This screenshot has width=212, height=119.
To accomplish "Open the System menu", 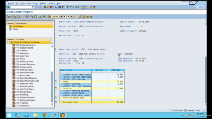I will pyautogui.click(x=51, y=3).
